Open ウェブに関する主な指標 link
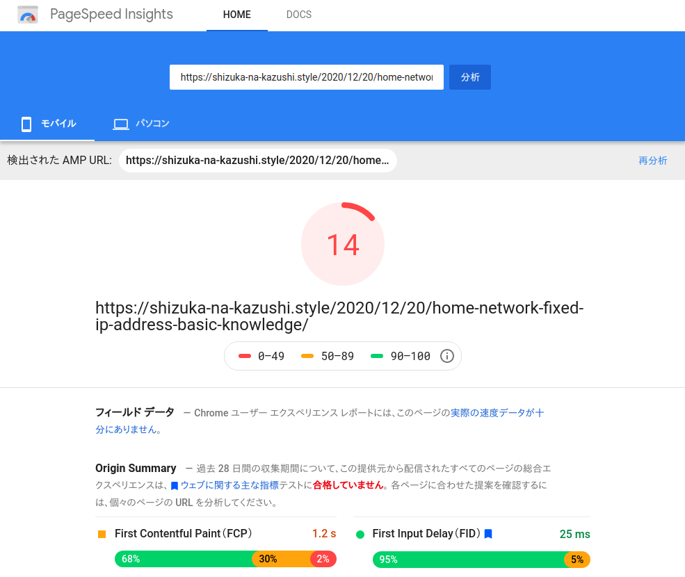Image resolution: width=685 pixels, height=577 pixels. coord(229,485)
